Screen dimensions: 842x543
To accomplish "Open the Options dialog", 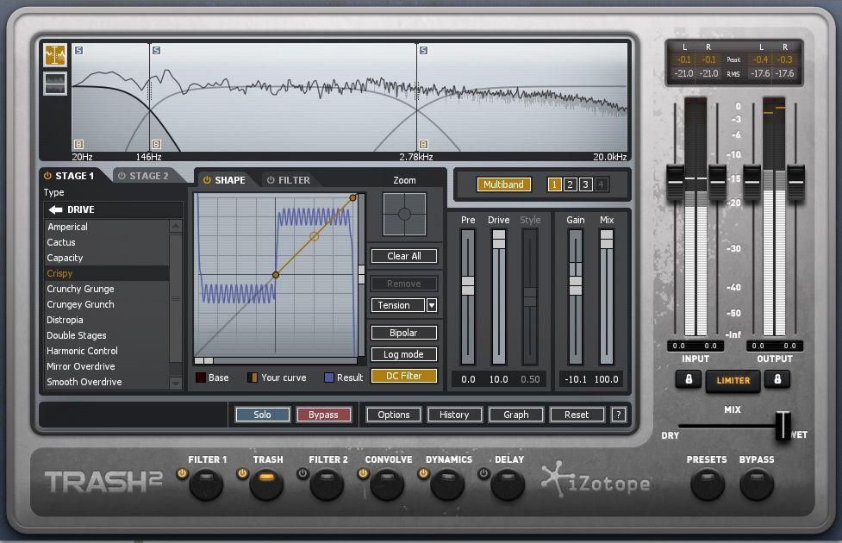I will pos(394,415).
